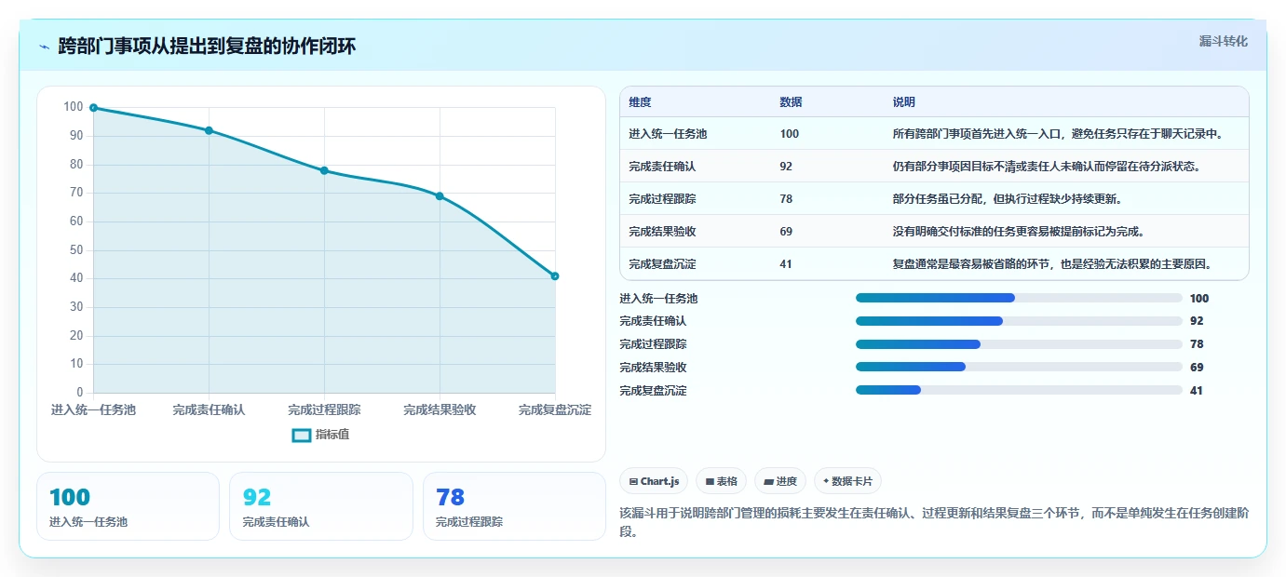The image size is (1286, 577).
Task: Click x-axis label 完成过程跟踪
Action: click(x=324, y=409)
